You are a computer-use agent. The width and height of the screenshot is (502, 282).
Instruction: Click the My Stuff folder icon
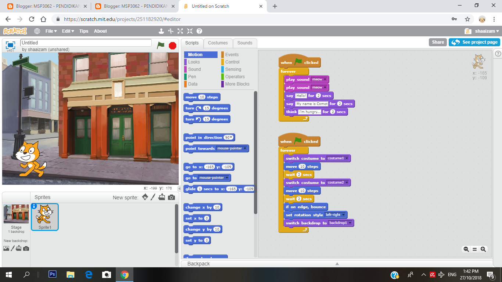point(468,31)
